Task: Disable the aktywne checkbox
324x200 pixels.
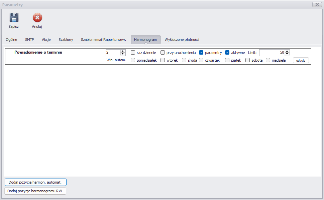Action: point(227,53)
